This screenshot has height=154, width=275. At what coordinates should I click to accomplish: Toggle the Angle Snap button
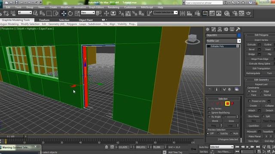point(128,13)
